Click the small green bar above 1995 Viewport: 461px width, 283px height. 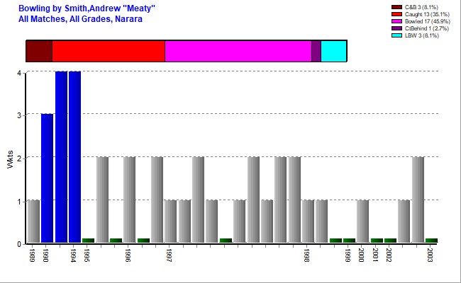[88, 241]
